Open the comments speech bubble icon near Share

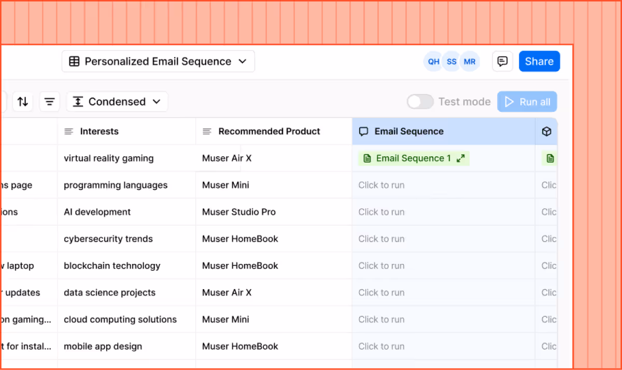(x=502, y=61)
